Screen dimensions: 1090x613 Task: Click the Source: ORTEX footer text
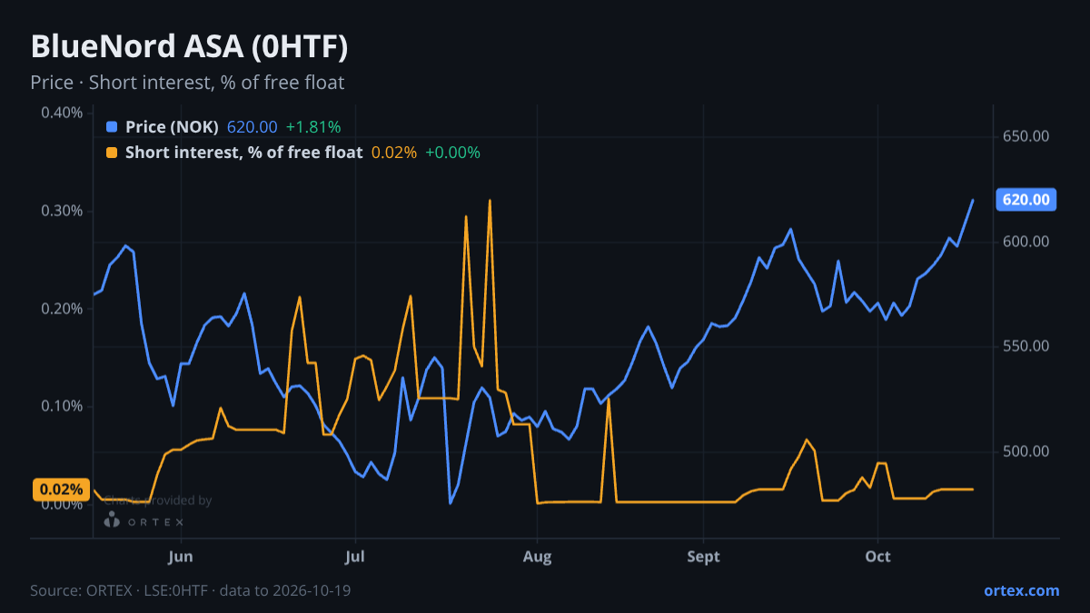pyautogui.click(x=191, y=590)
